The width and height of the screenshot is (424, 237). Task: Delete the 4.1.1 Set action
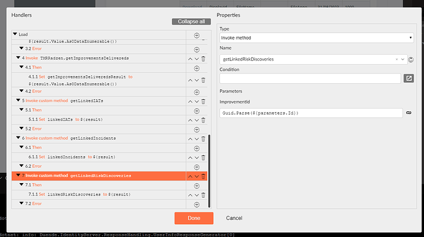point(203,80)
